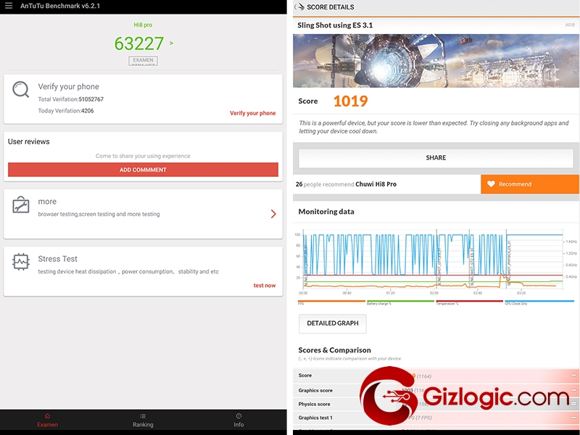The height and width of the screenshot is (435, 580).
Task: Tap the Sling Shot using ES 3.1 title
Action: coord(335,25)
